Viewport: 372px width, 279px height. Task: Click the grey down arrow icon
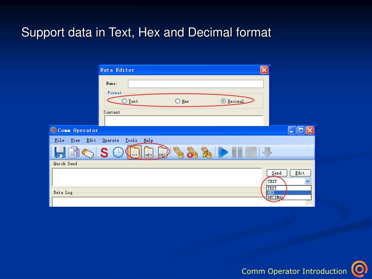(267, 152)
